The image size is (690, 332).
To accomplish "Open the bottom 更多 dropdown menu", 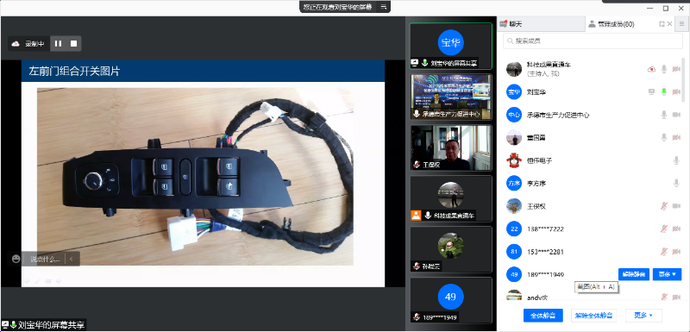I will point(643,316).
